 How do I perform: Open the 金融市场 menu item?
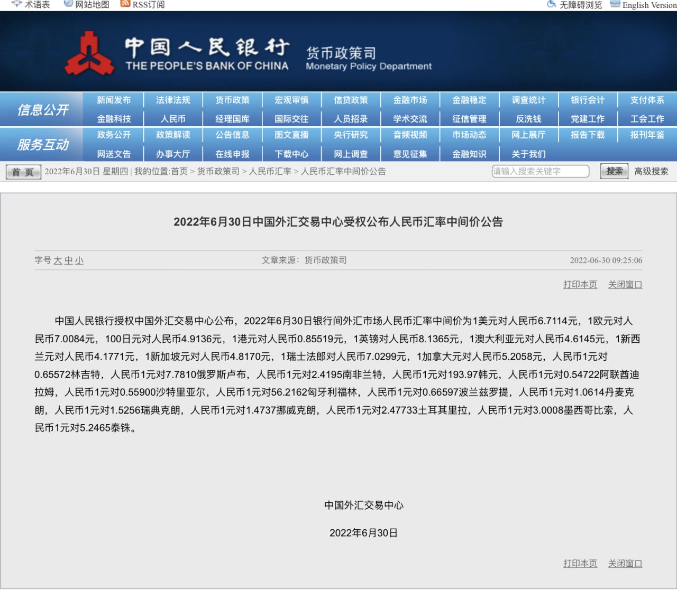(x=410, y=100)
